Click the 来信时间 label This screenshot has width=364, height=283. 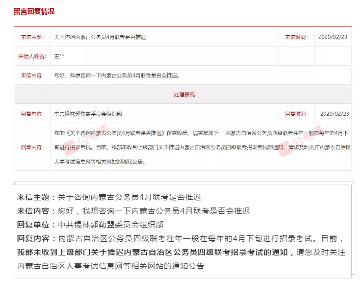click(296, 37)
